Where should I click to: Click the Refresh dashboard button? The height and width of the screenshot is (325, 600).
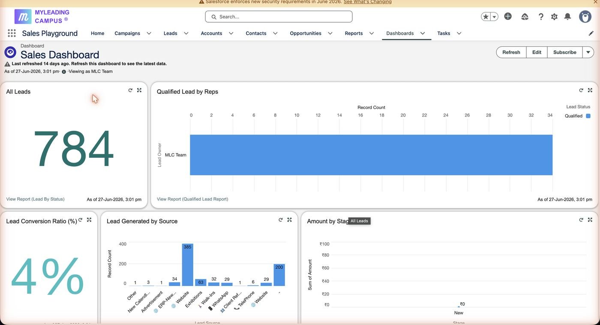point(511,52)
